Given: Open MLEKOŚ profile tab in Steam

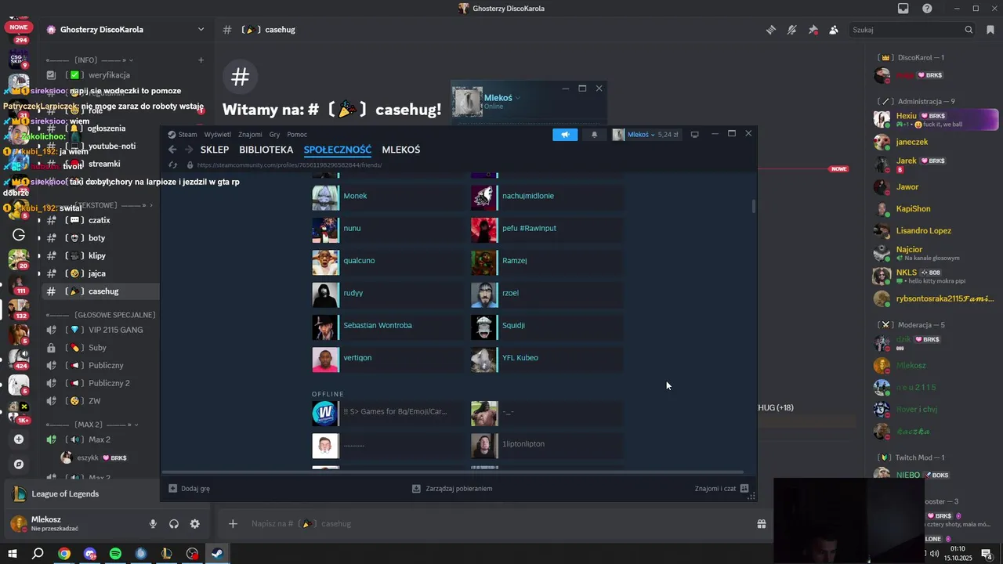Looking at the screenshot, I should coord(401,150).
